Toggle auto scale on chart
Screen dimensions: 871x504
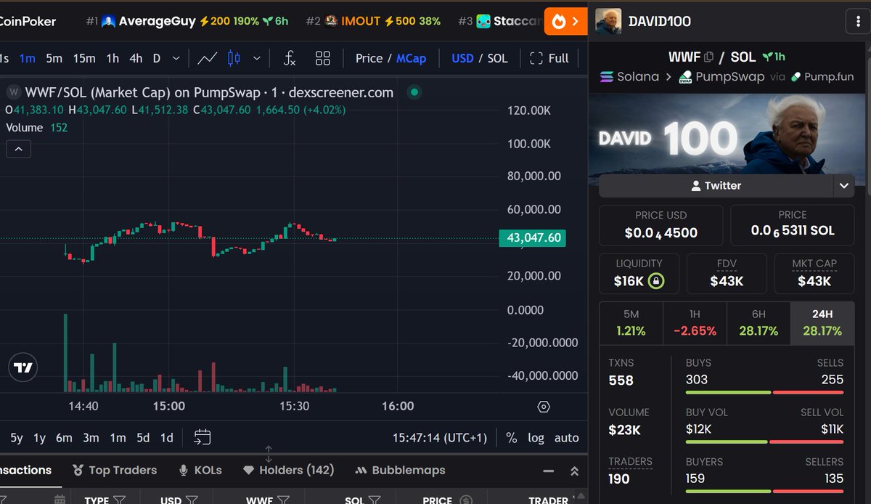pos(566,438)
